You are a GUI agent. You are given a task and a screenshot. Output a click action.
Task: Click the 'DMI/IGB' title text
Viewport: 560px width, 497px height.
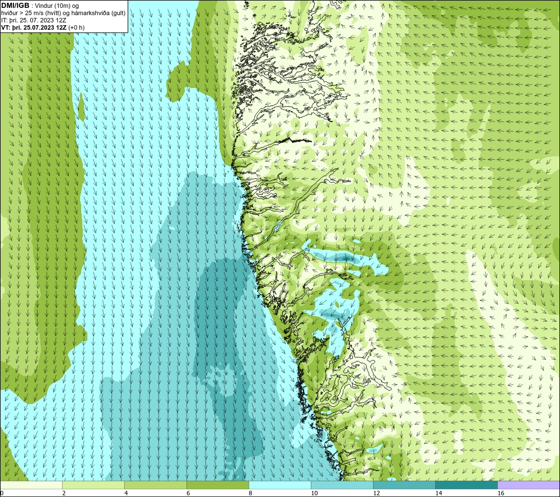pos(15,6)
